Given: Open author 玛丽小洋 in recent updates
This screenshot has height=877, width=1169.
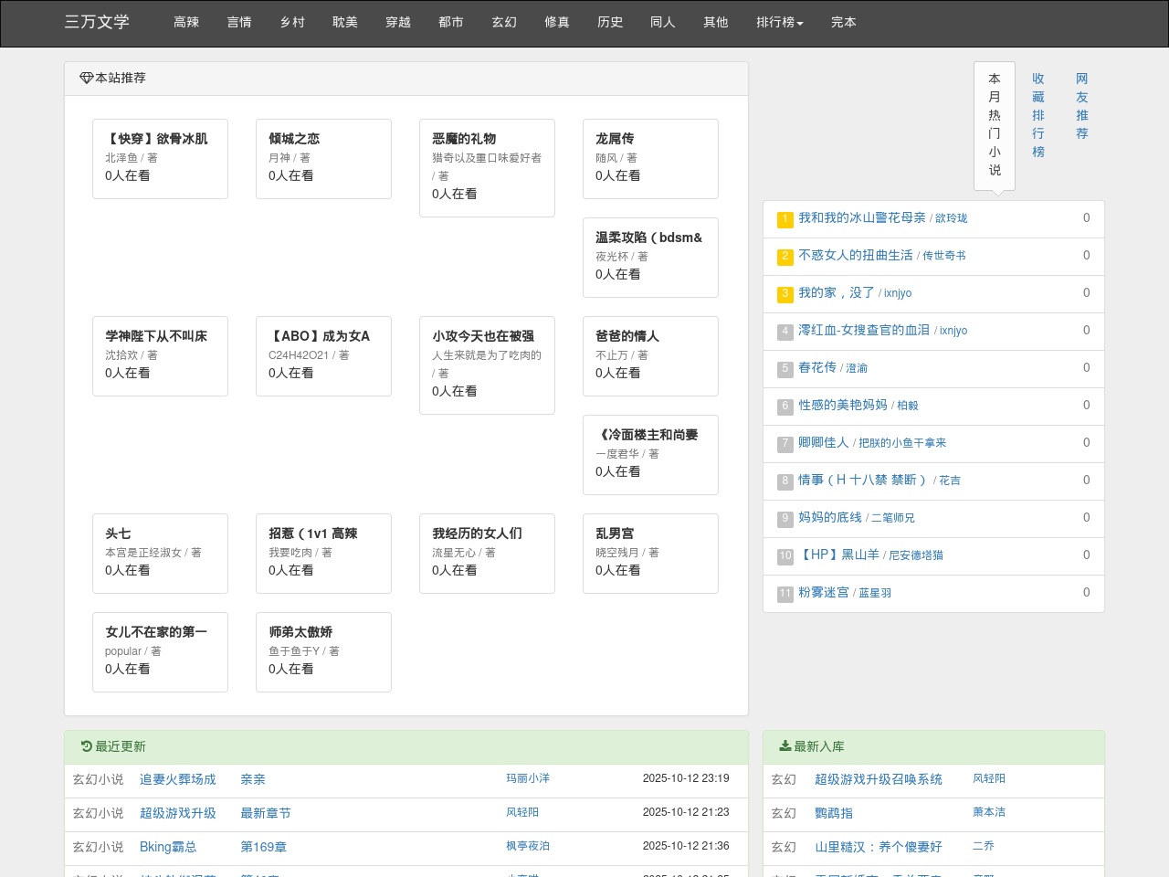Looking at the screenshot, I should (528, 778).
